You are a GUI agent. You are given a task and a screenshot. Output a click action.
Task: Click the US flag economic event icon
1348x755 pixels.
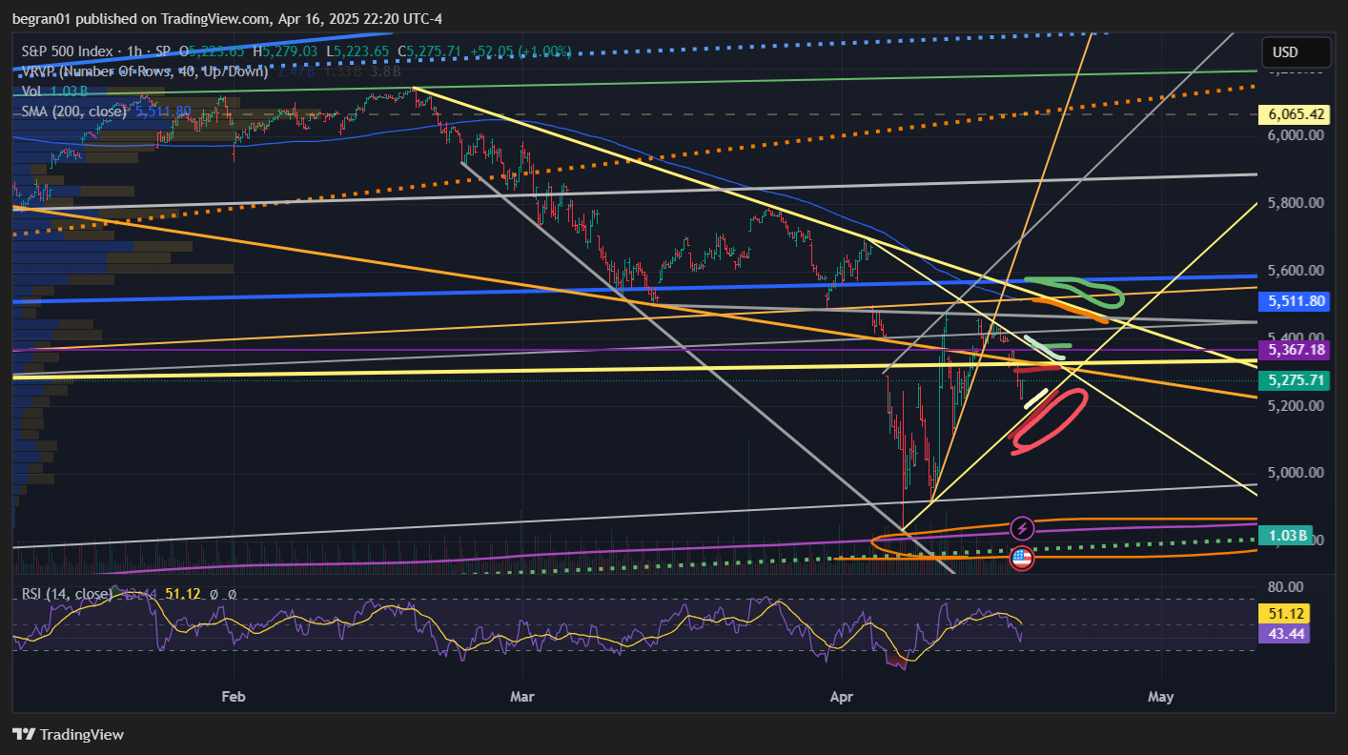point(1022,558)
